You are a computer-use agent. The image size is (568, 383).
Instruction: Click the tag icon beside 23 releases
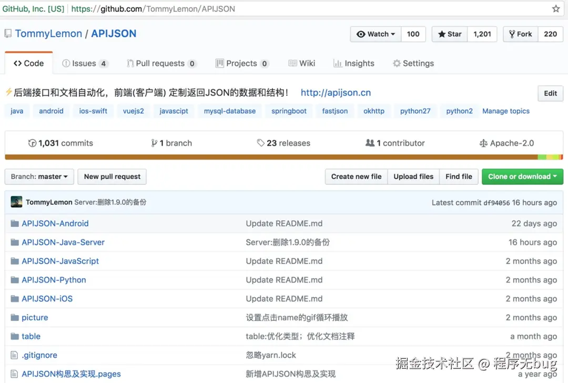coord(260,143)
